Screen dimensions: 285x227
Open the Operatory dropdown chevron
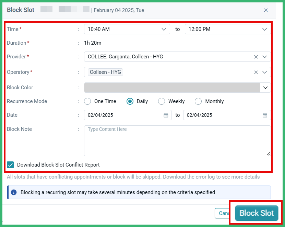click(x=265, y=72)
